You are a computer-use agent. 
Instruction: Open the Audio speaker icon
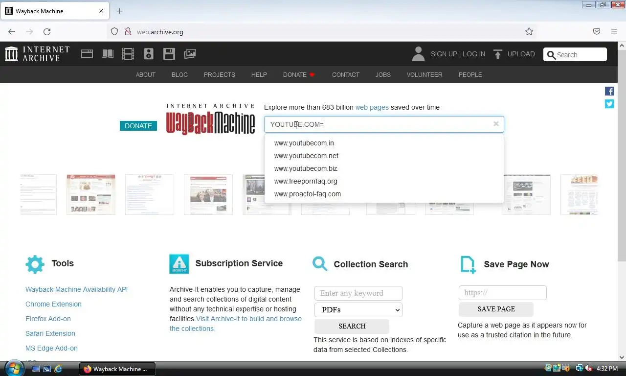pos(149,54)
